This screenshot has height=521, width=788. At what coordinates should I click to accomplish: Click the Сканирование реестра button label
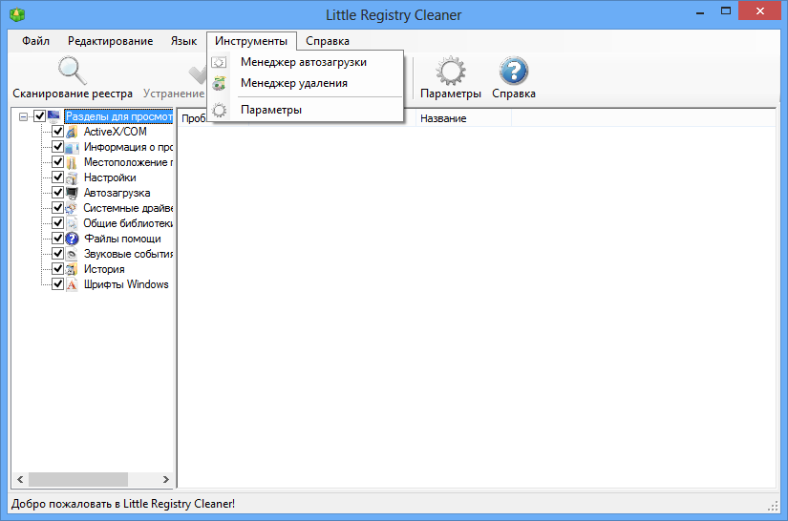(73, 94)
